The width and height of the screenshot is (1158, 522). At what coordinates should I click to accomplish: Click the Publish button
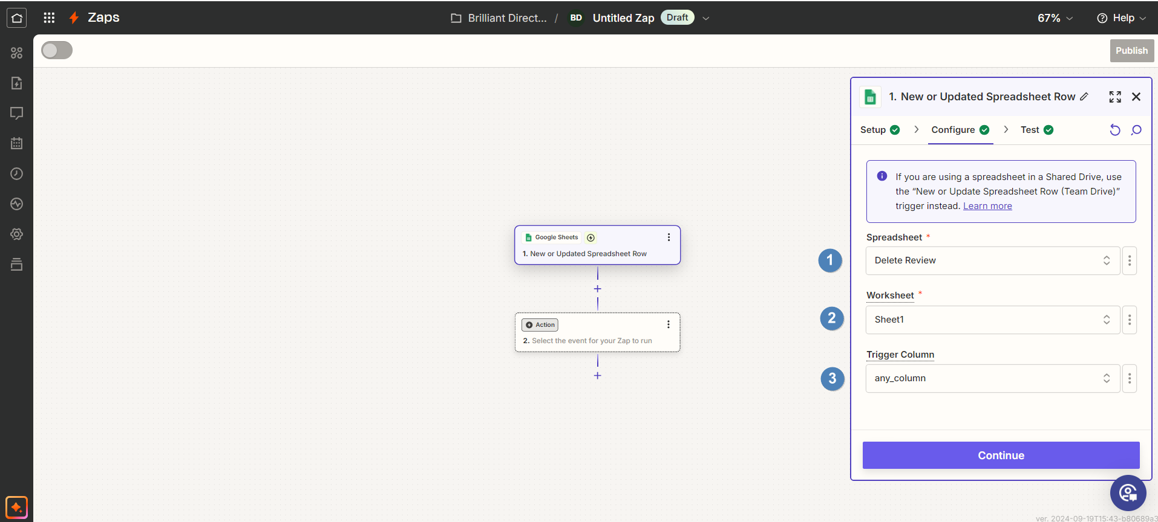1132,51
